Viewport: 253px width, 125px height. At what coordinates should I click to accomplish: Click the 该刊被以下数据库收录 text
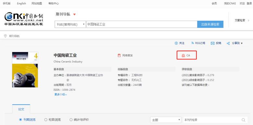pos(195,85)
